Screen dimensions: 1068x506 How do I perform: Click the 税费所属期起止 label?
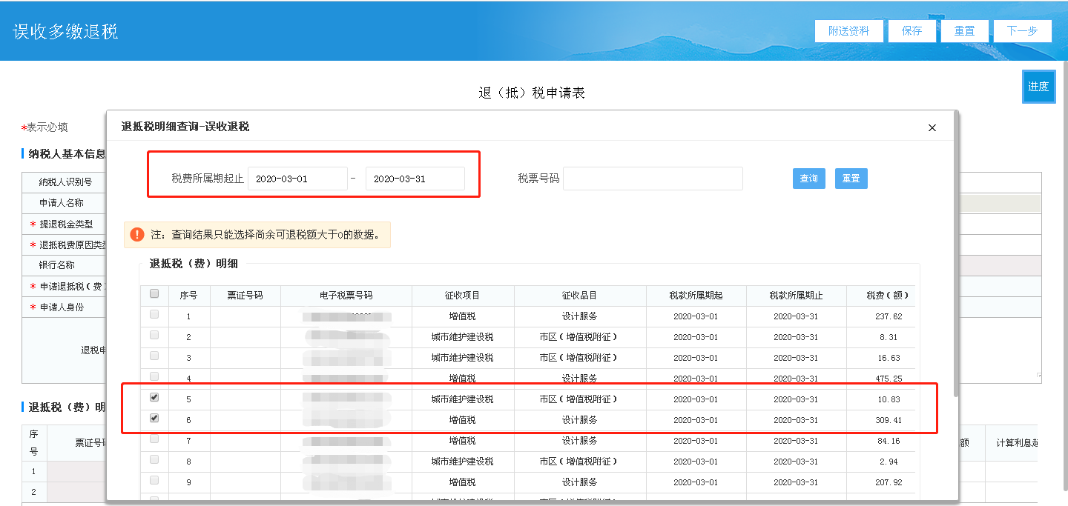208,179
